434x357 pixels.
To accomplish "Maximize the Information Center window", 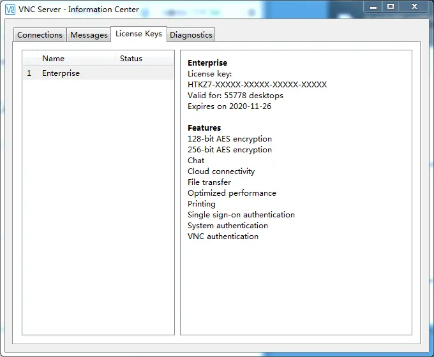I will click(x=391, y=6).
